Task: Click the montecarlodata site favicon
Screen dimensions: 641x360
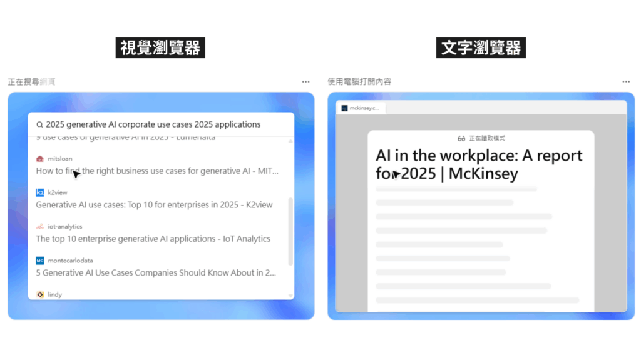Action: [x=39, y=261]
